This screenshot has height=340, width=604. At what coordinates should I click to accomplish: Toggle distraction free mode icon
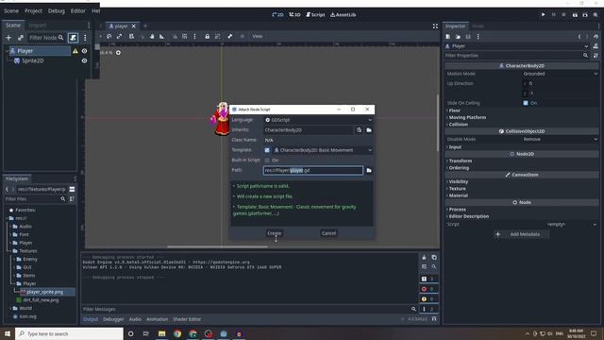435,26
